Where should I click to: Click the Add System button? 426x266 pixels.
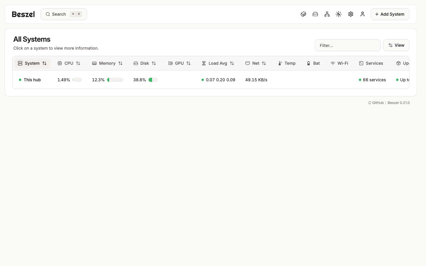pyautogui.click(x=390, y=14)
